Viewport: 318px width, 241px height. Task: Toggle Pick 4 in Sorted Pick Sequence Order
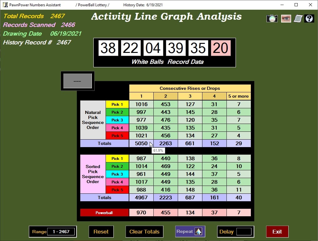pyautogui.click(x=117, y=182)
